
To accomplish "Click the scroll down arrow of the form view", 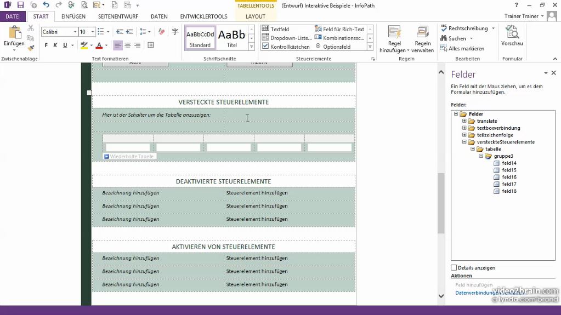I will [x=441, y=296].
